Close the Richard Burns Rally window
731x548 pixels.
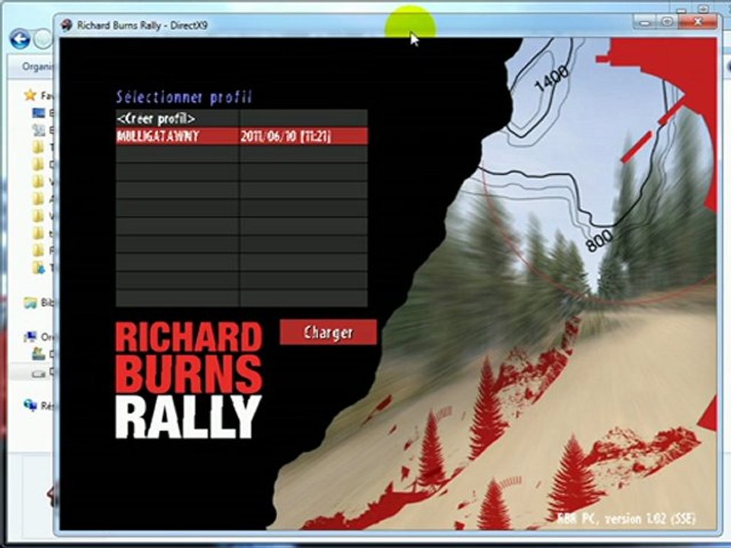coord(697,22)
